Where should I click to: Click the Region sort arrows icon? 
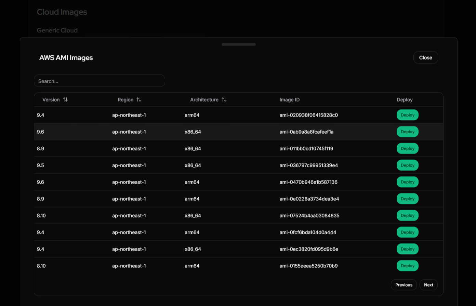pyautogui.click(x=139, y=100)
